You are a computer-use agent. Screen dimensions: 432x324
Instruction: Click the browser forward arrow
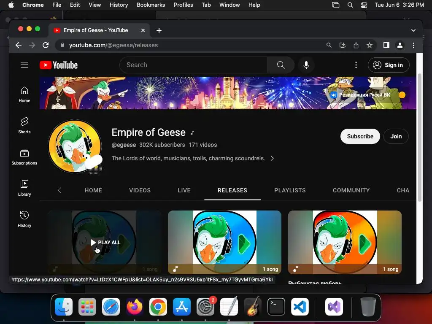[32, 45]
